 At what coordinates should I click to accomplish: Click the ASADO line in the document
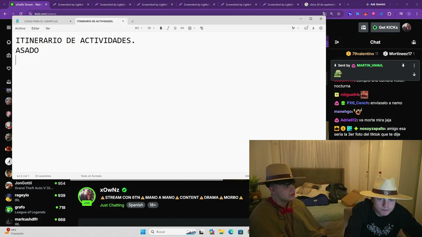(27, 50)
